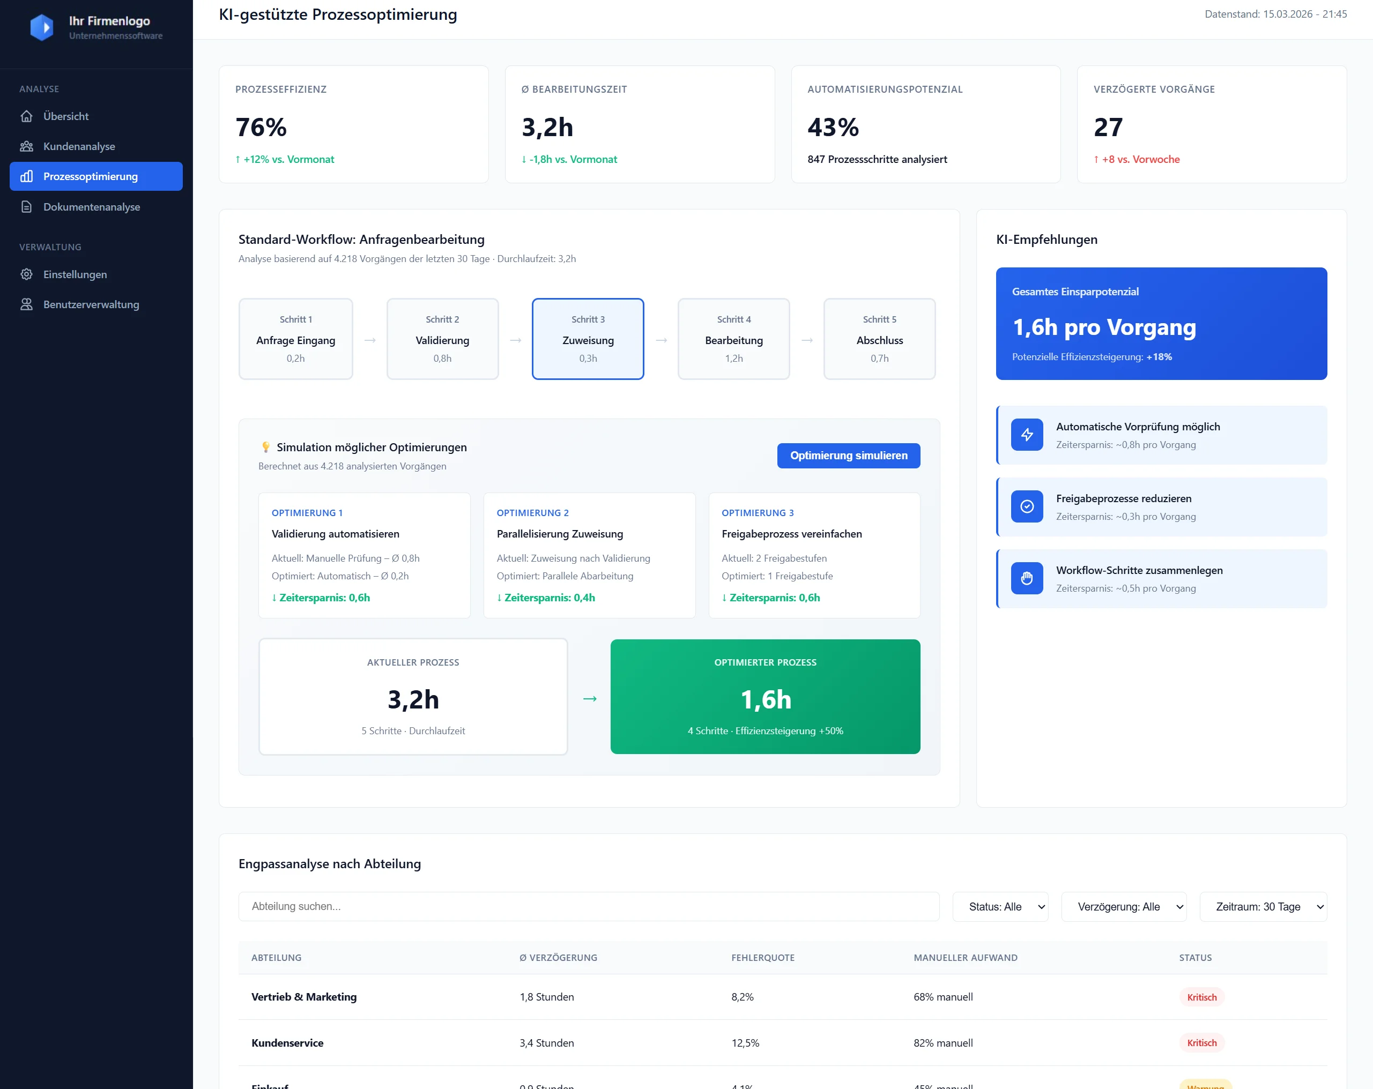Open the Verzögerung: Alle dropdown
This screenshot has height=1089, width=1373.
click(x=1123, y=906)
